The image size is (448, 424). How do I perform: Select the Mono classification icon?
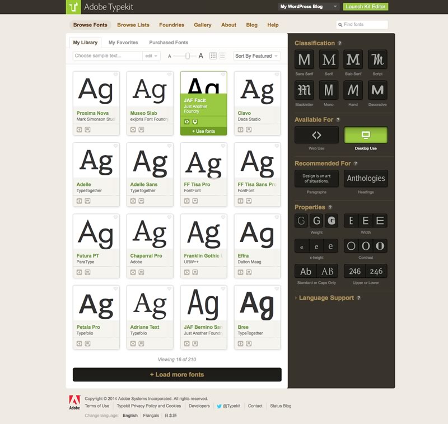[x=329, y=90]
